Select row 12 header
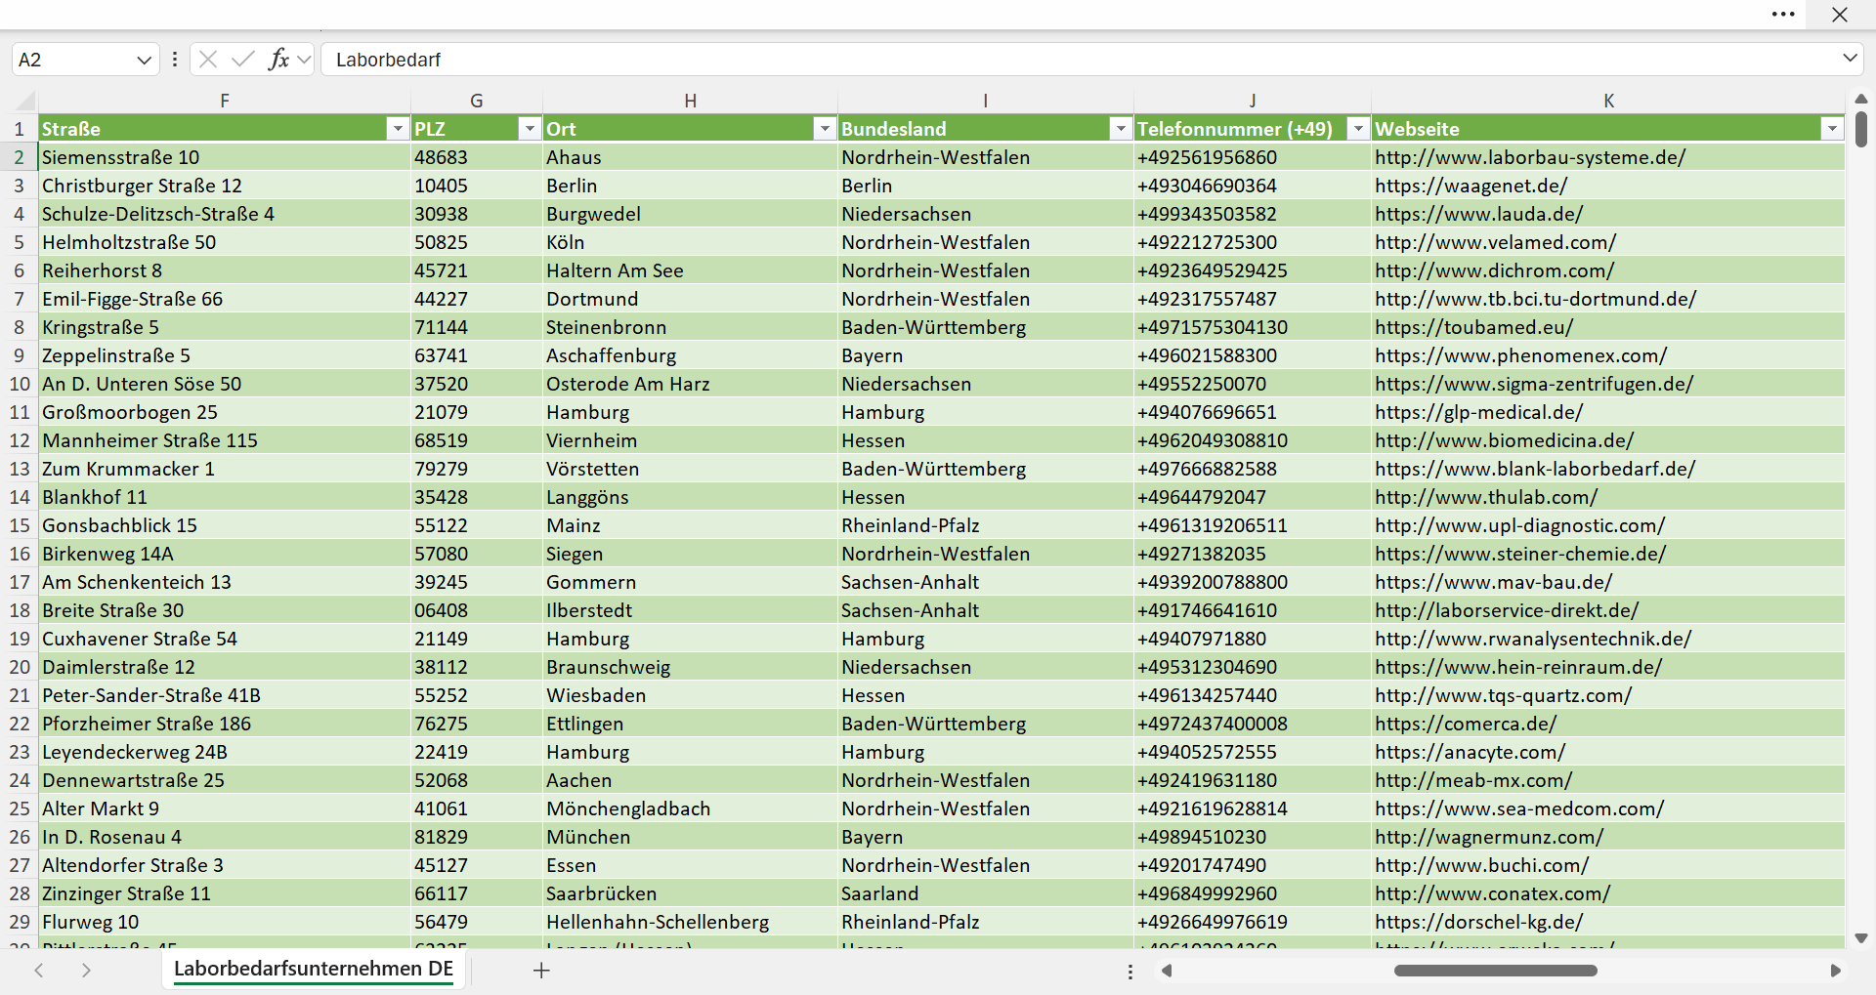Image resolution: width=1876 pixels, height=995 pixels. 20,440
